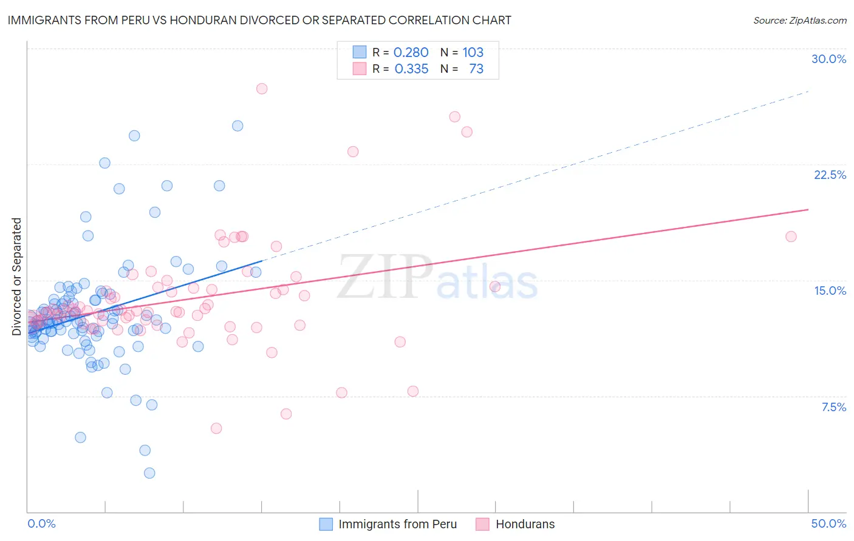This screenshot has width=854, height=541.
Task: Click the N = 103 value in legend
Action: pyautogui.click(x=462, y=52)
